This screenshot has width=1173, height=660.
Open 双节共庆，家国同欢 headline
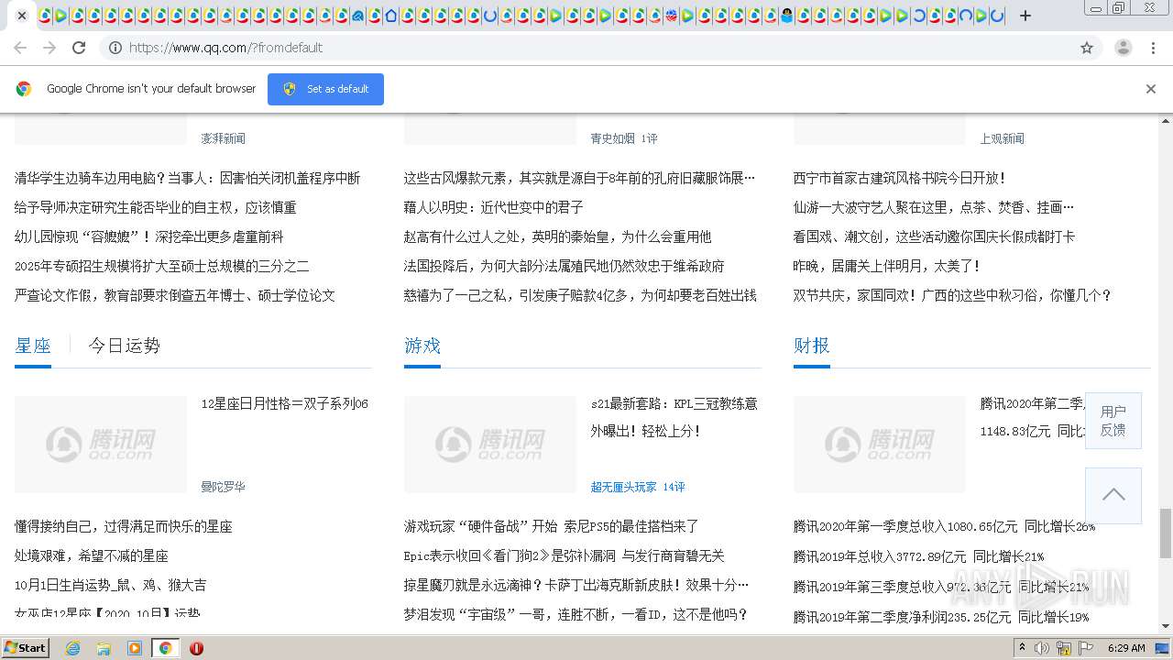click(953, 295)
